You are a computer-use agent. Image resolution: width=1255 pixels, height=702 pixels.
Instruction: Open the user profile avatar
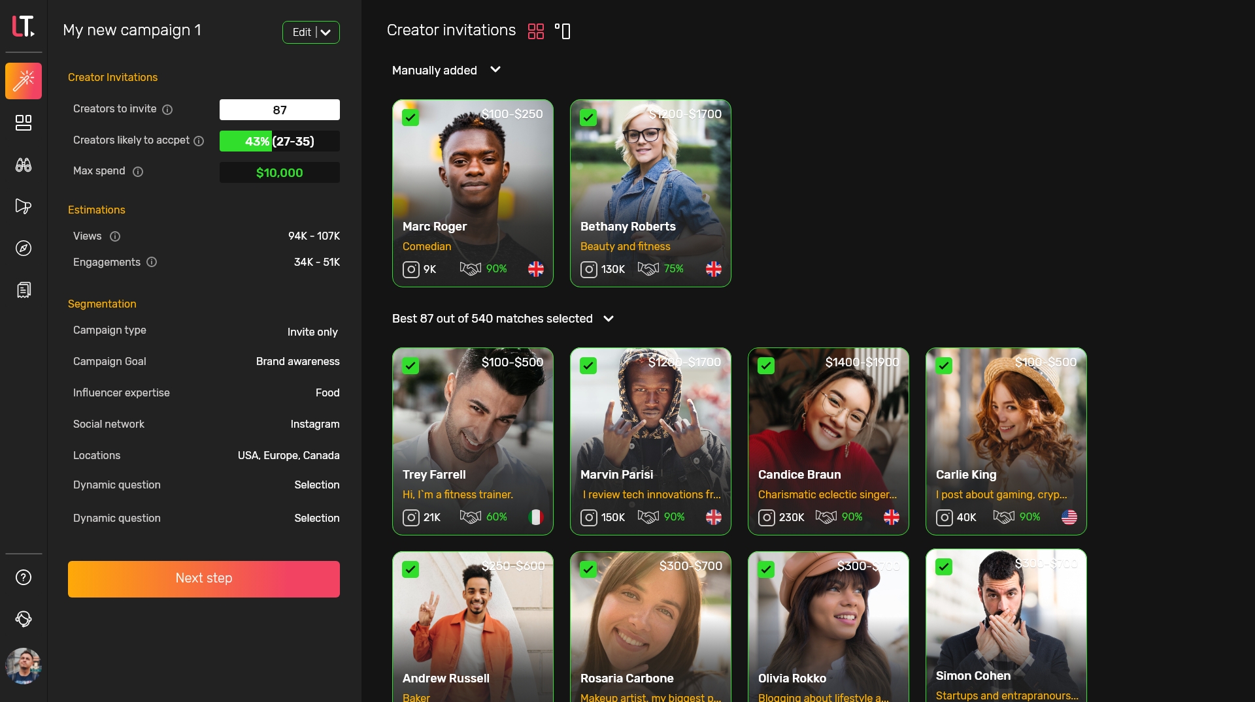coord(24,666)
